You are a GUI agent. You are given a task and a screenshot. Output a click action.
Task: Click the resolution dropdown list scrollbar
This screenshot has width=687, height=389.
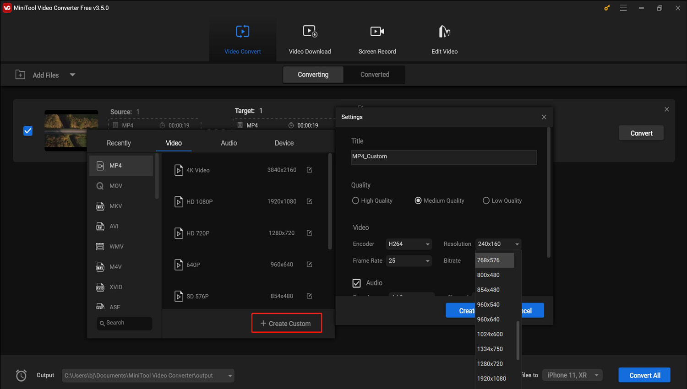[x=518, y=340]
